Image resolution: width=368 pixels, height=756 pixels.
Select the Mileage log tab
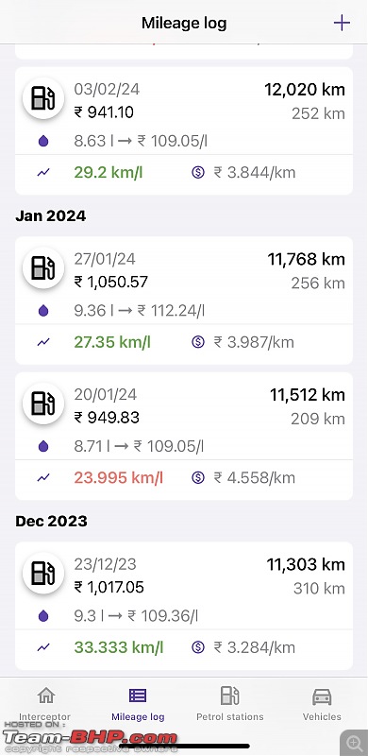(138, 704)
